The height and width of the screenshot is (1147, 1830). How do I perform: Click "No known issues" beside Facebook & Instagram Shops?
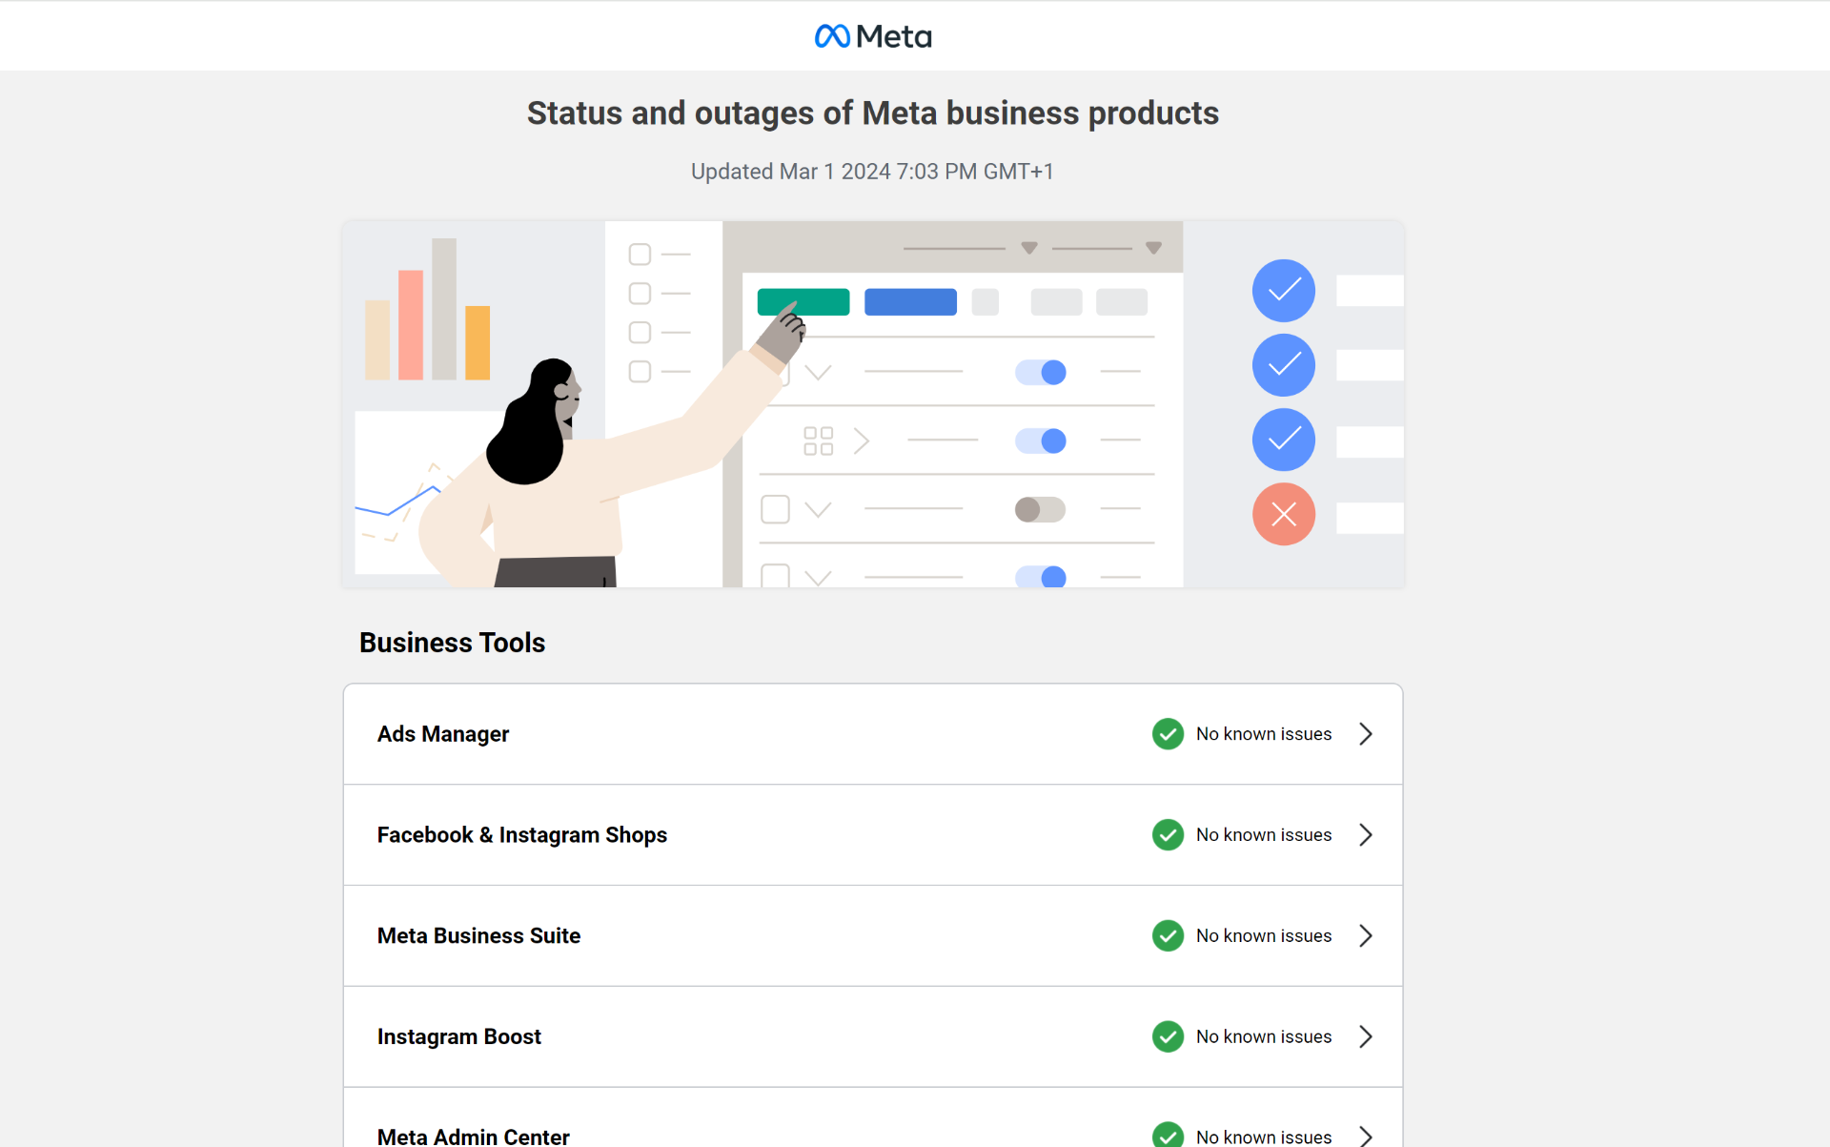click(x=1264, y=835)
